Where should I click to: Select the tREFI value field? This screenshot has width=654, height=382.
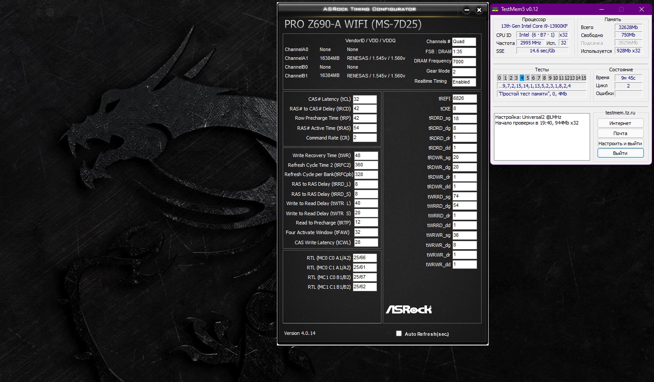tap(465, 99)
